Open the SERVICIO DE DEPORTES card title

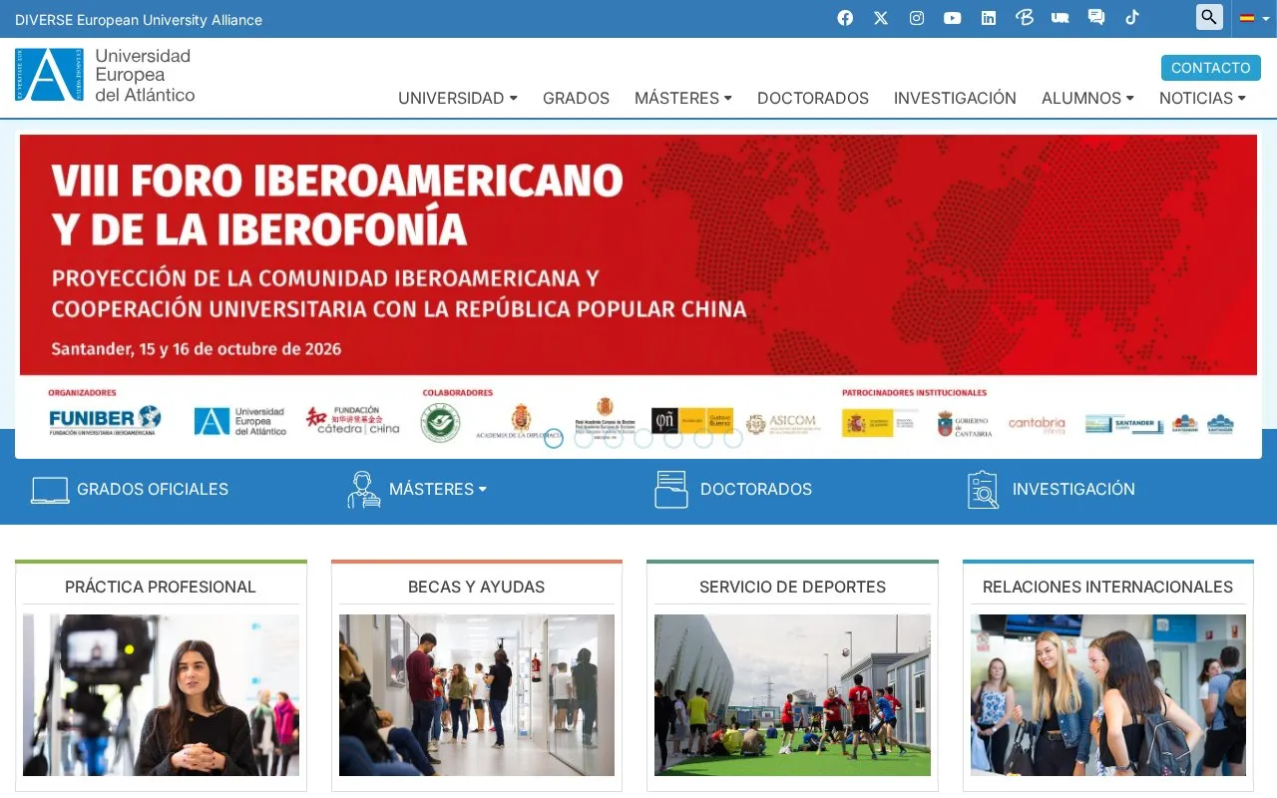tap(792, 587)
